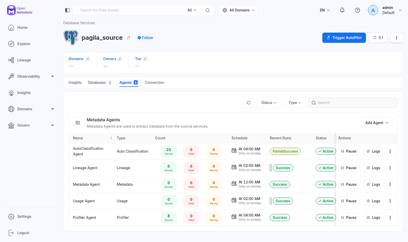Click Profiler Agent 8 Success count

(169, 218)
